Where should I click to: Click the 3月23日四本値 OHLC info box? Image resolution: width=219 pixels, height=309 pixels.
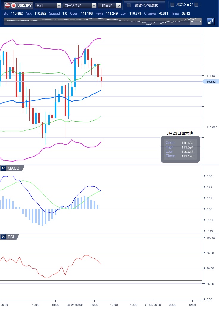(x=181, y=149)
